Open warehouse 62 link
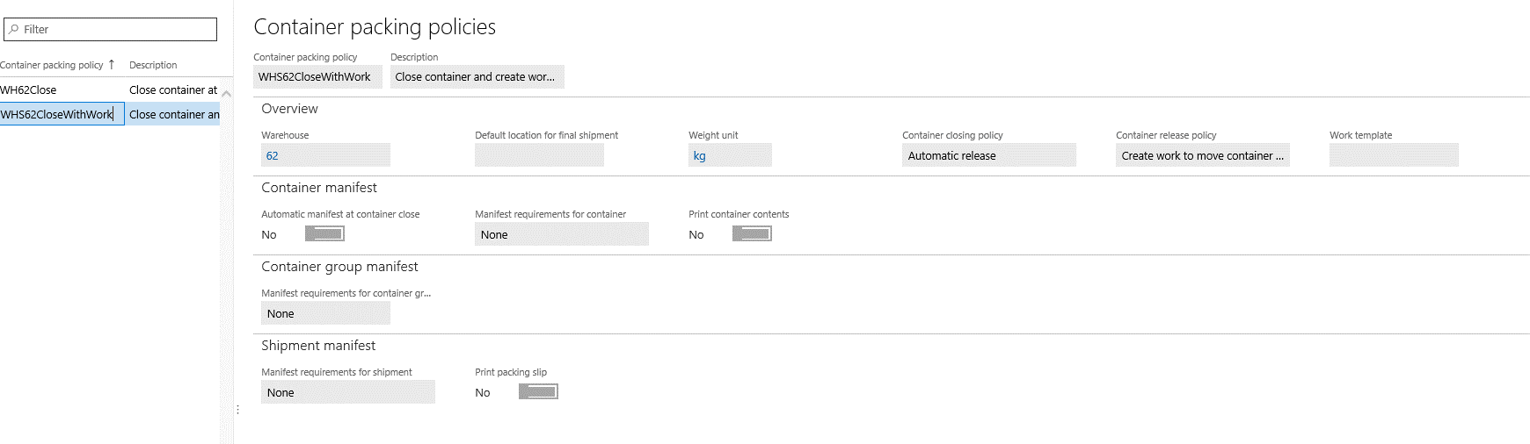Viewport: 1530px width, 444px height. (x=273, y=156)
